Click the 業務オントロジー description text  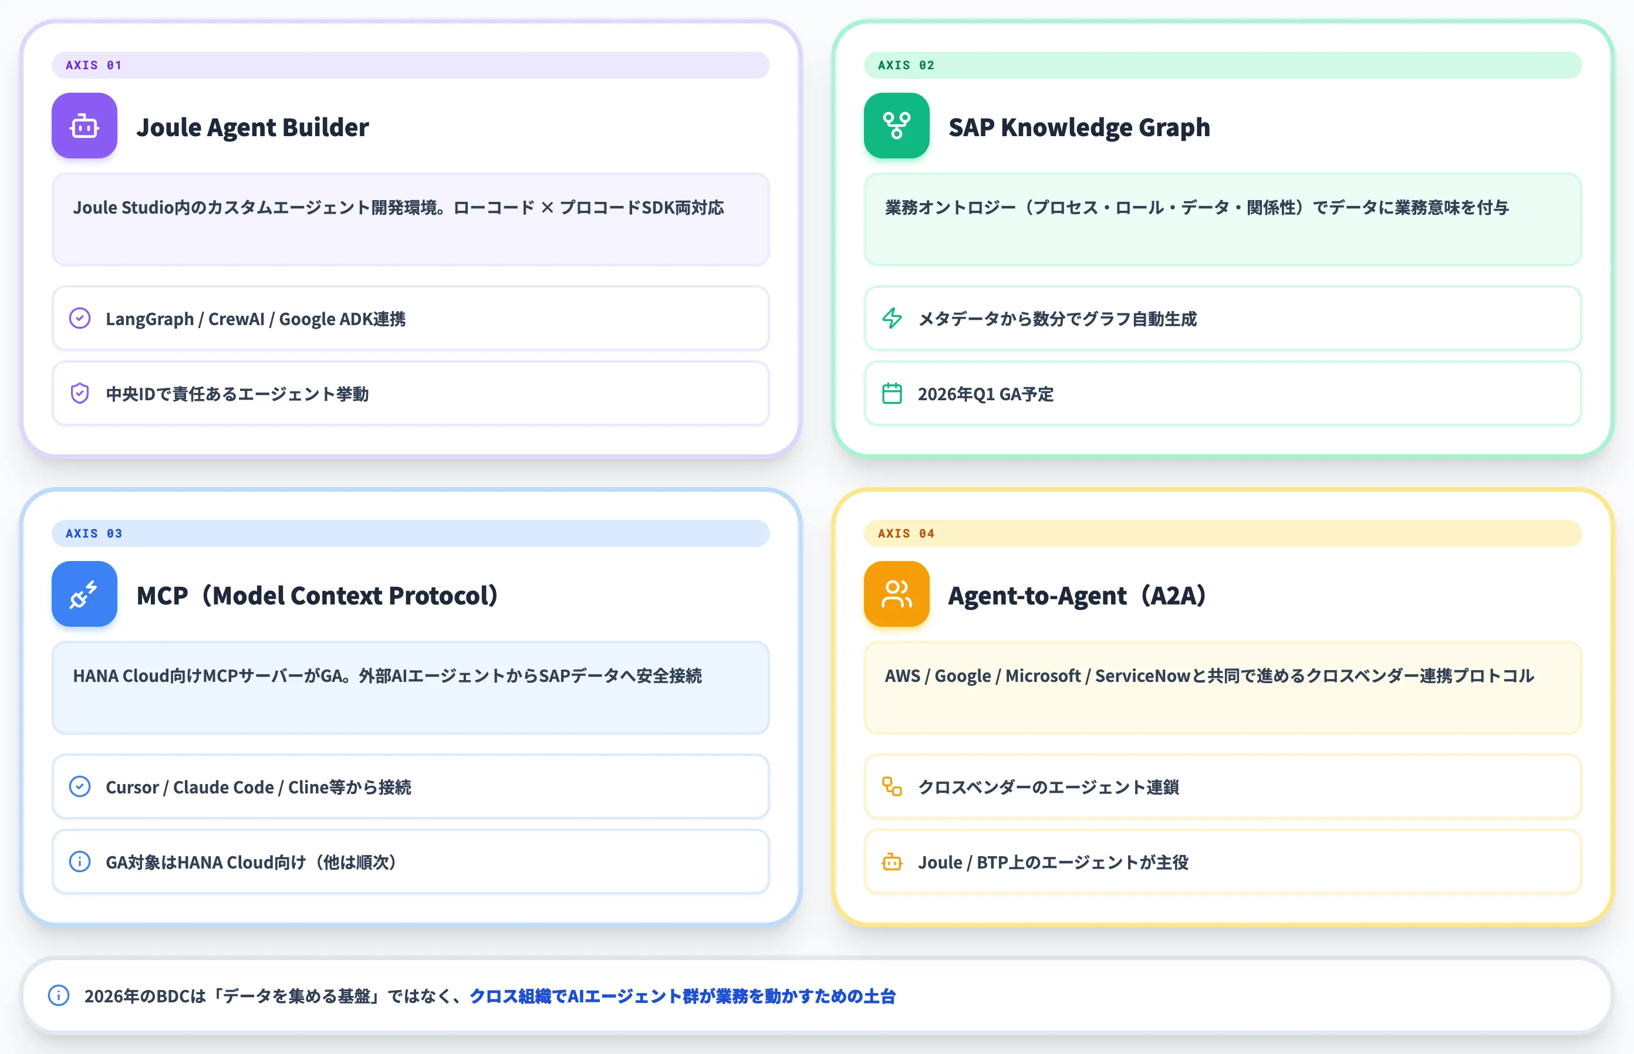1197,207
